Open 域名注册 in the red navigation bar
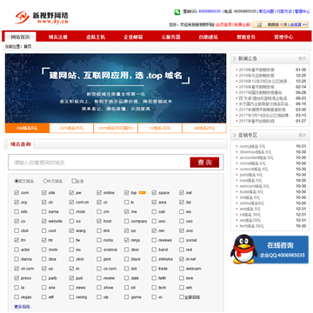 58,37
